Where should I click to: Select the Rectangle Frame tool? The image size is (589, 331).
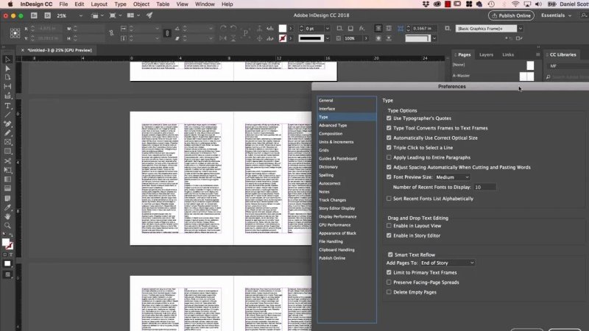[7, 142]
